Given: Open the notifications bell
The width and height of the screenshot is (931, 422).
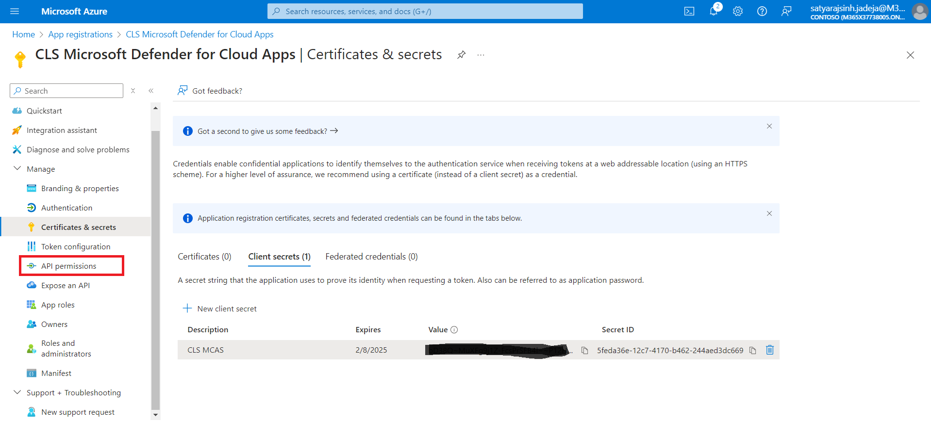Looking at the screenshot, I should pyautogui.click(x=714, y=11).
